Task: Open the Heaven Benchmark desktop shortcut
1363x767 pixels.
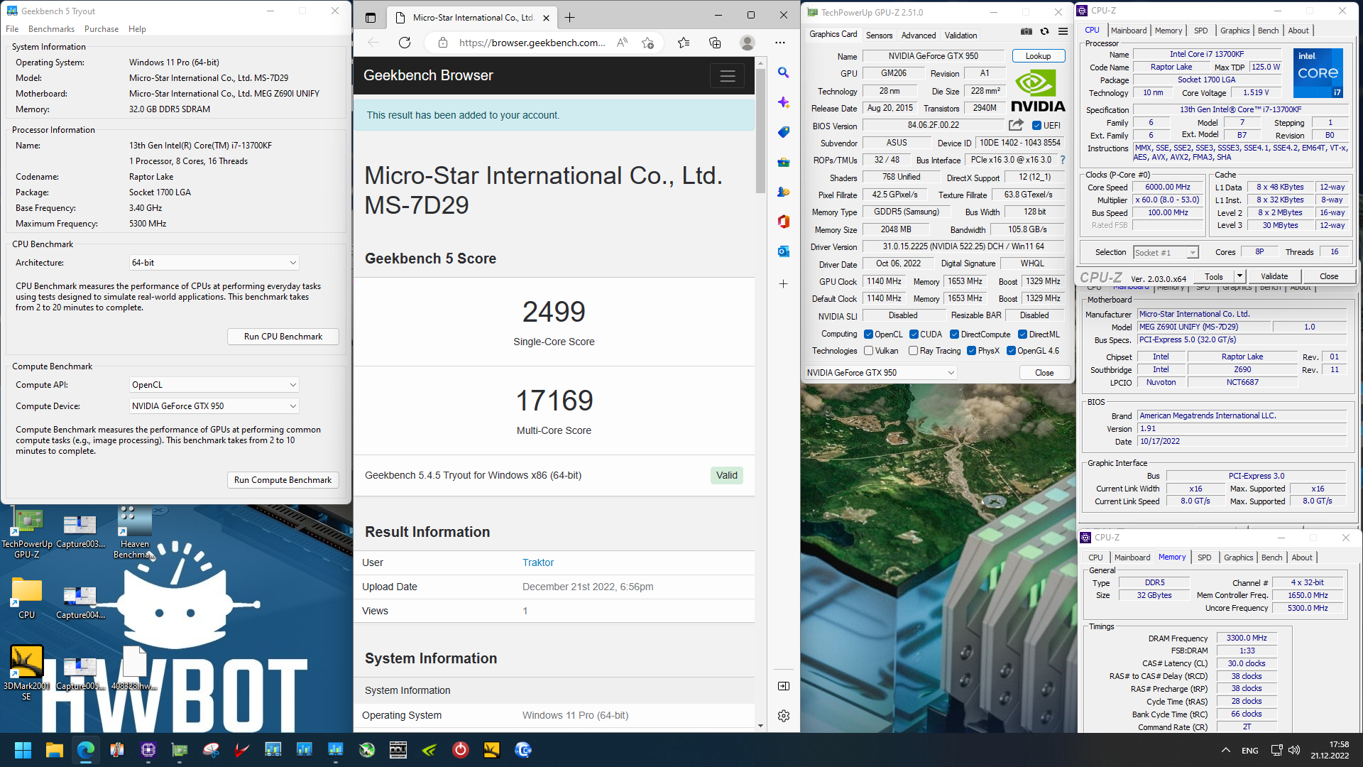Action: [135, 534]
